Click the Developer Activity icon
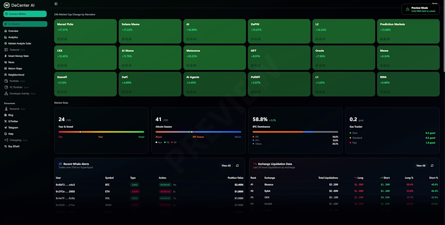The image size is (445, 225). pyautogui.click(x=6, y=93)
